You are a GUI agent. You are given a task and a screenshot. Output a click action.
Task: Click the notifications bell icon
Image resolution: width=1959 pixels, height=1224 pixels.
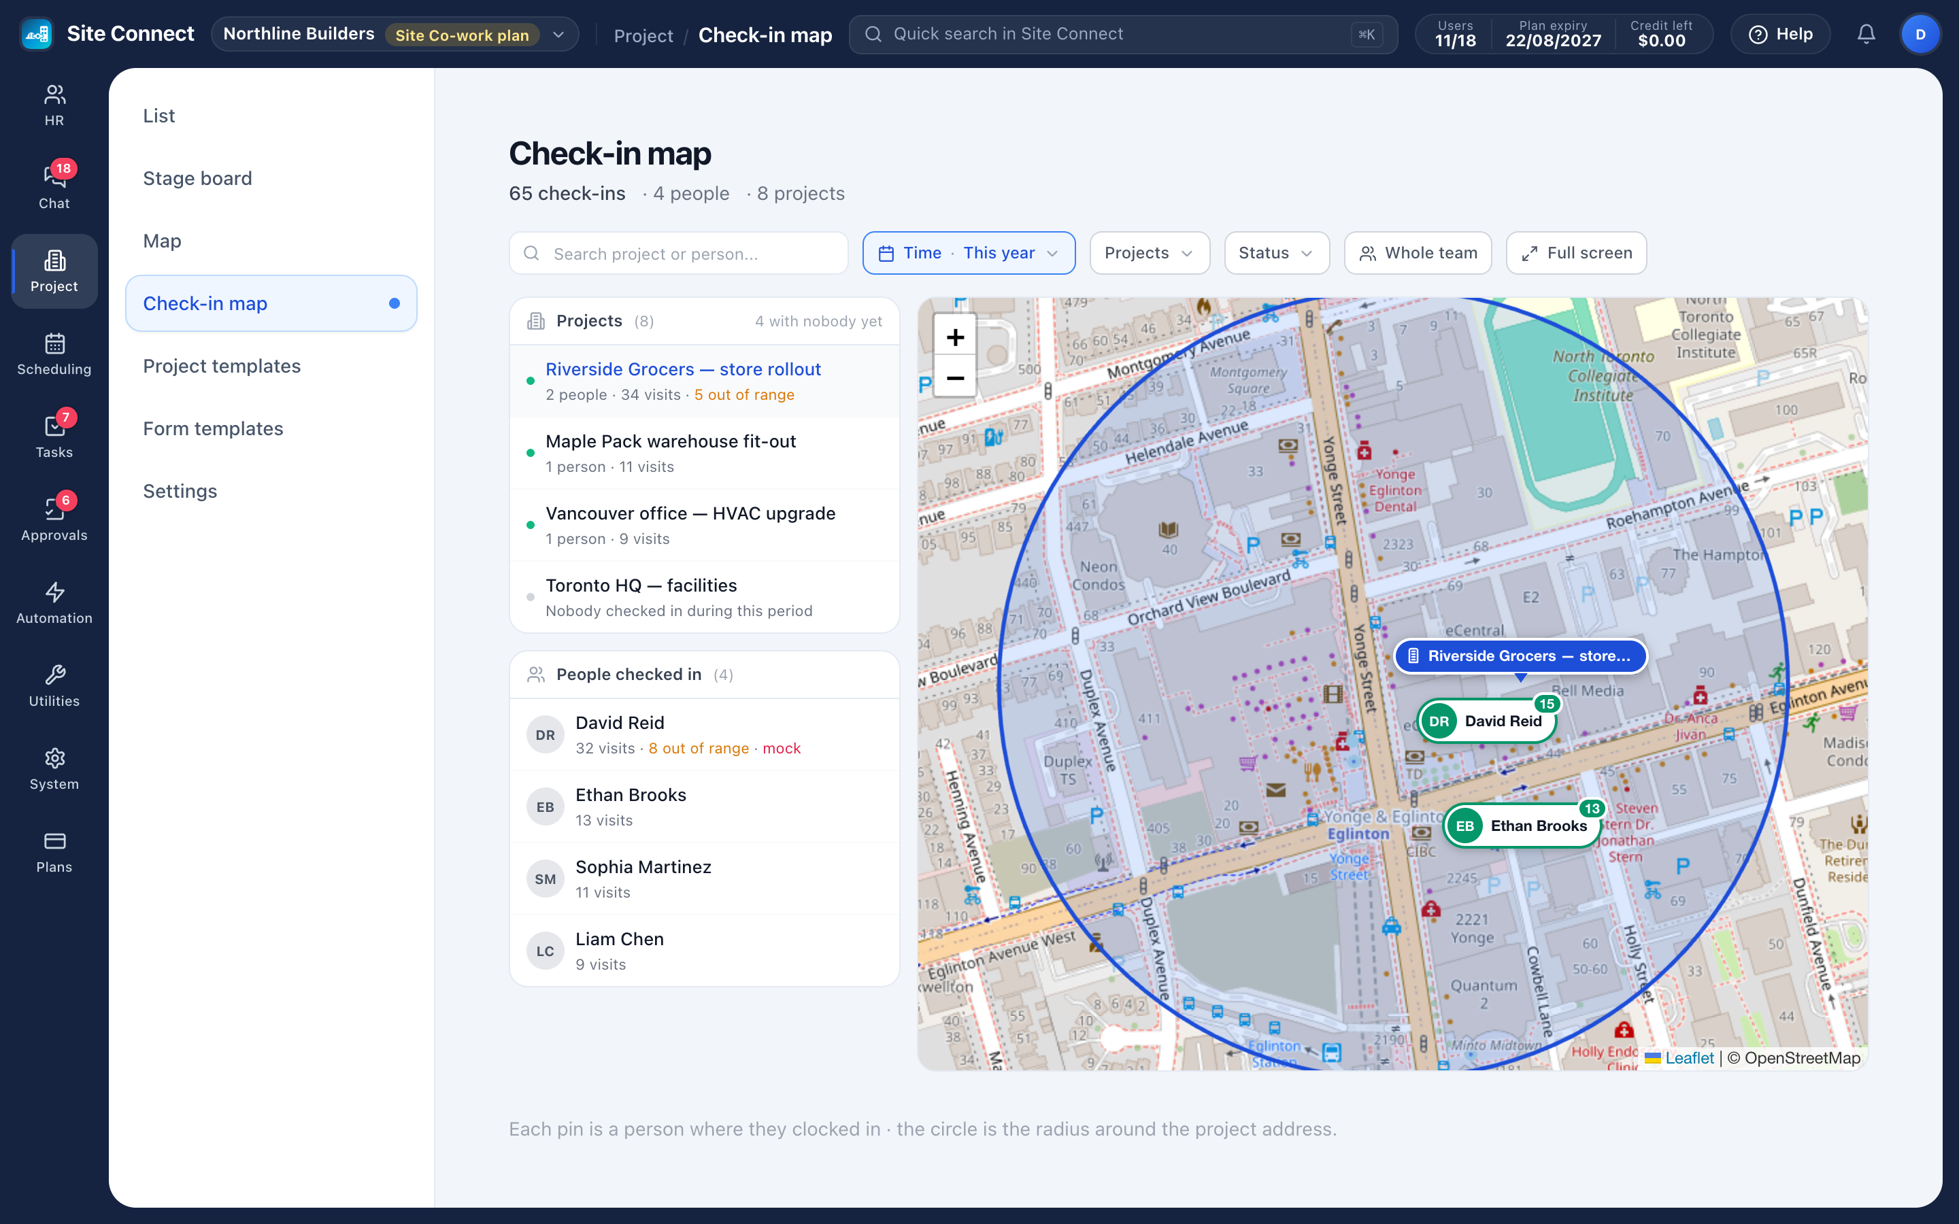[1866, 34]
